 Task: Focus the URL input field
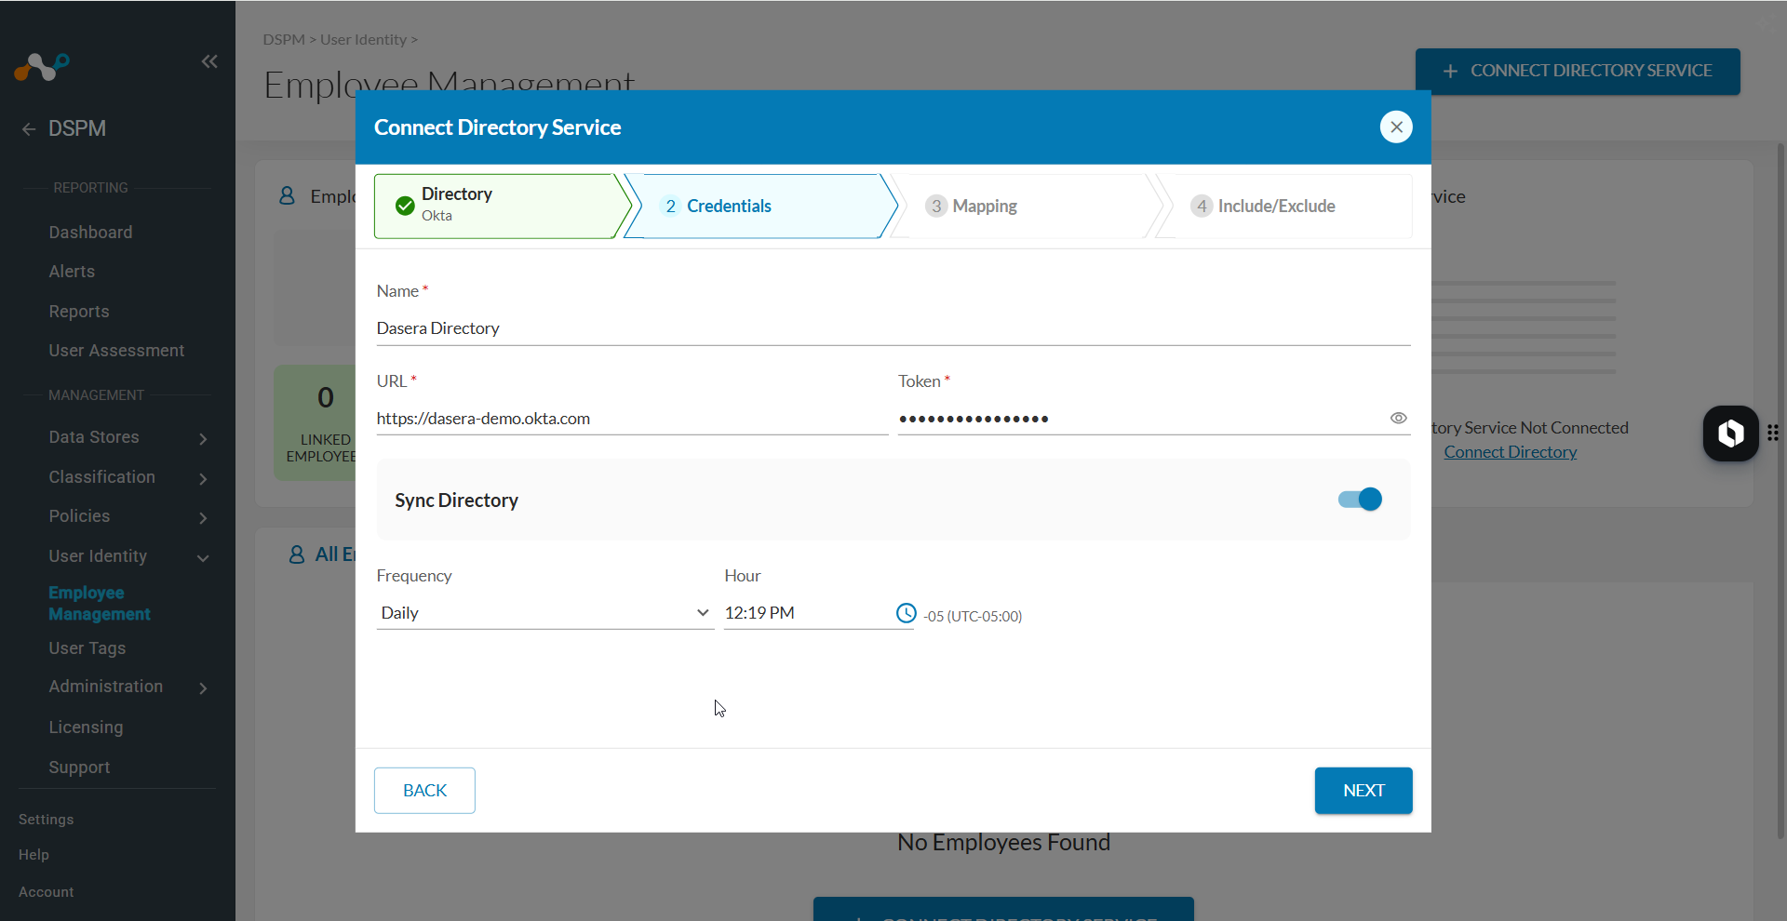[632, 419]
